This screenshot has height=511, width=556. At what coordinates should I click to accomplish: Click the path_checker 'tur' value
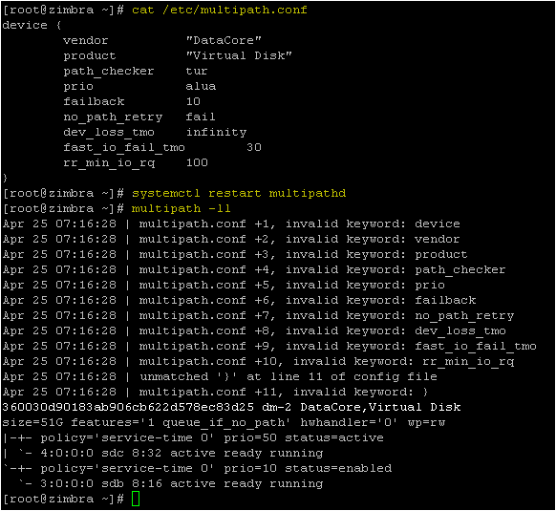point(197,71)
